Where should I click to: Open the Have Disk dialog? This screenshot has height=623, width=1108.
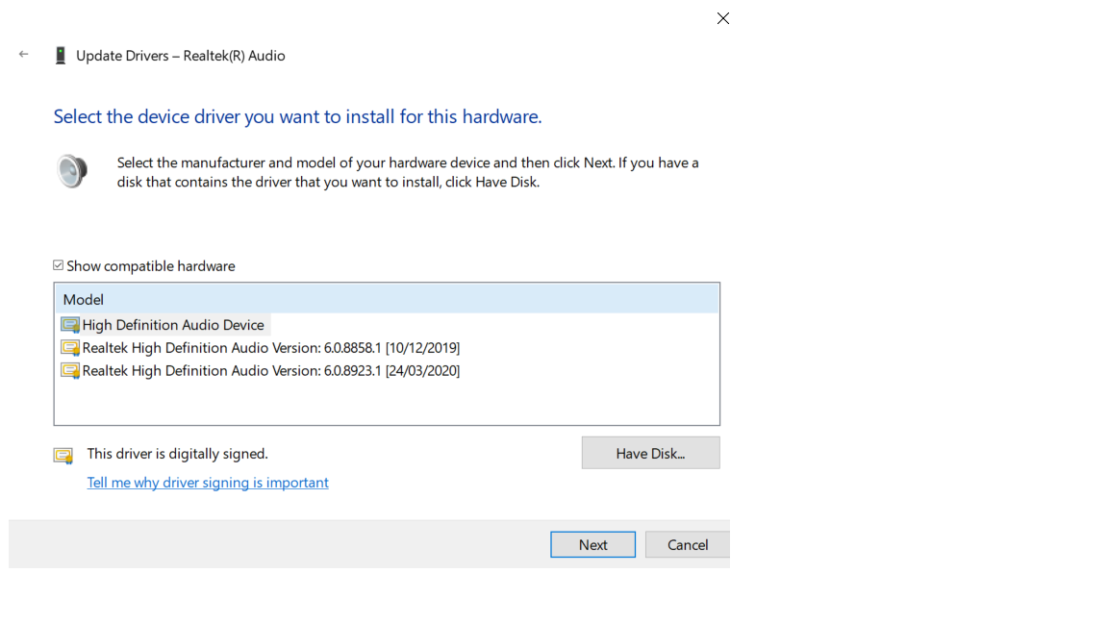(651, 453)
